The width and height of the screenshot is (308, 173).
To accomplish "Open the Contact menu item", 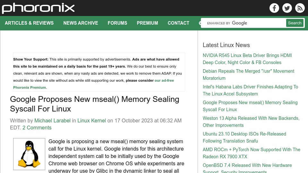I will click(178, 23).
